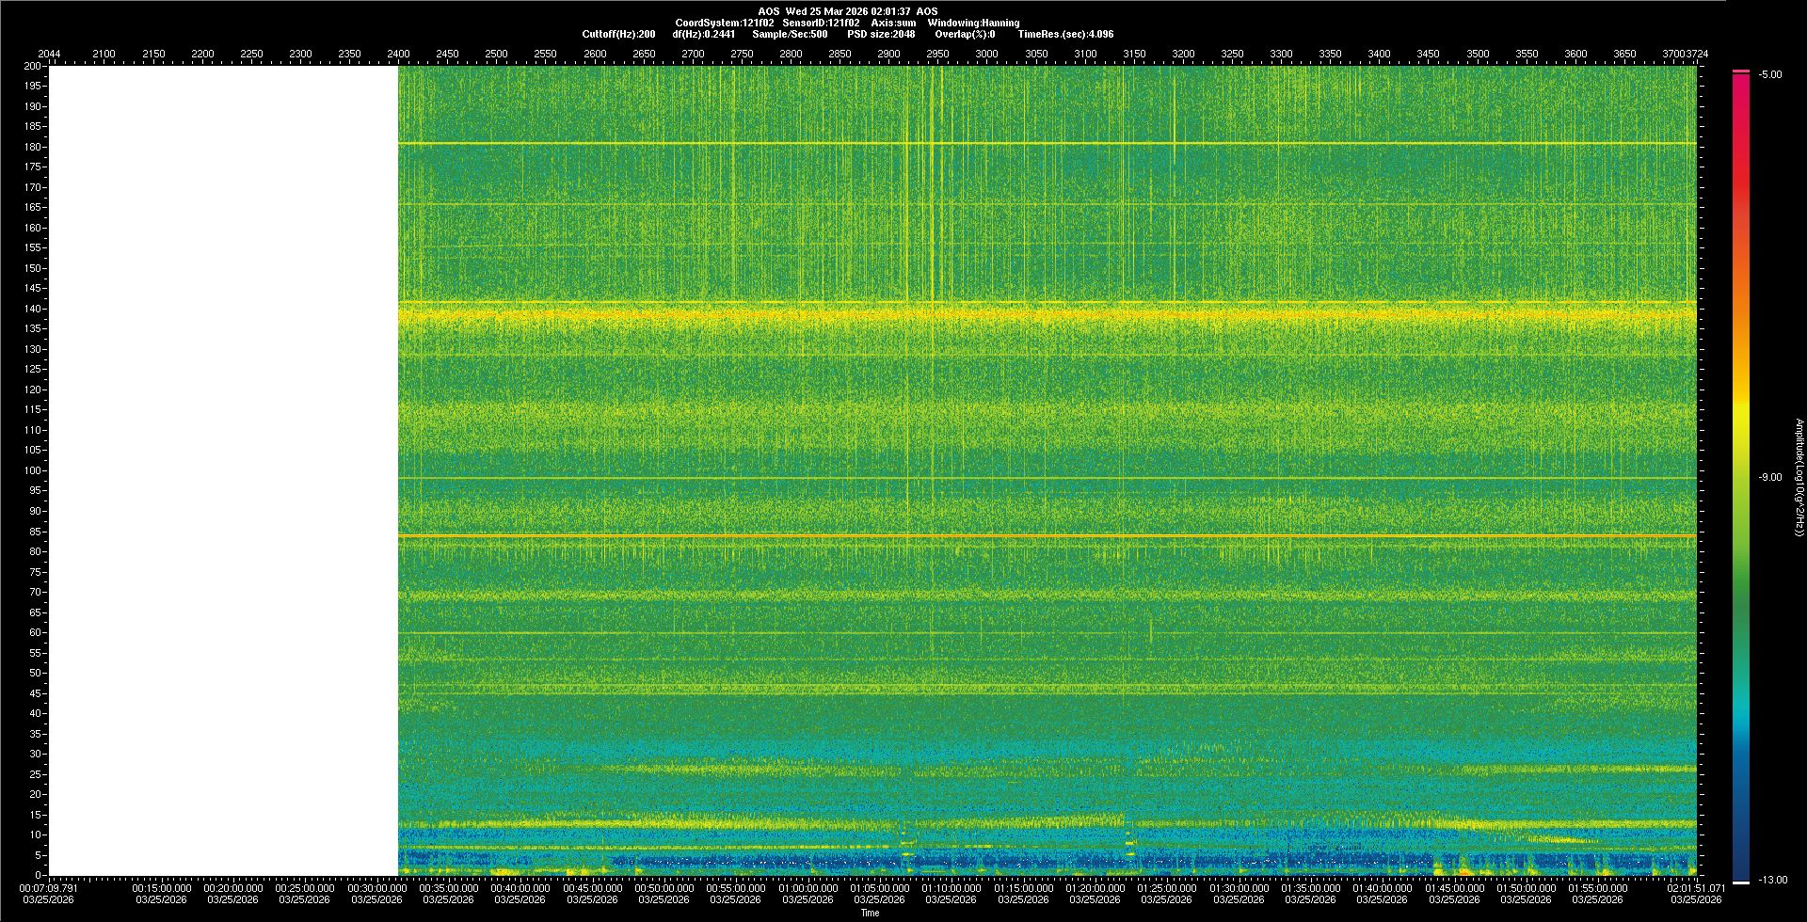Screen dimensions: 1807x922
Task: Click the Windowing:Hanning header label
Action: point(973,23)
